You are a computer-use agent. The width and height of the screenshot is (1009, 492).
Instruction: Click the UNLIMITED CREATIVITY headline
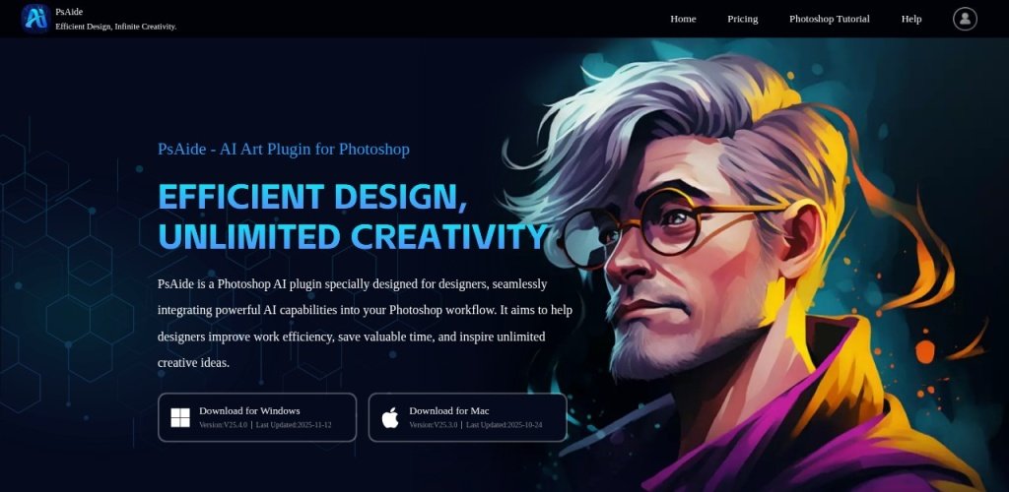click(x=353, y=237)
